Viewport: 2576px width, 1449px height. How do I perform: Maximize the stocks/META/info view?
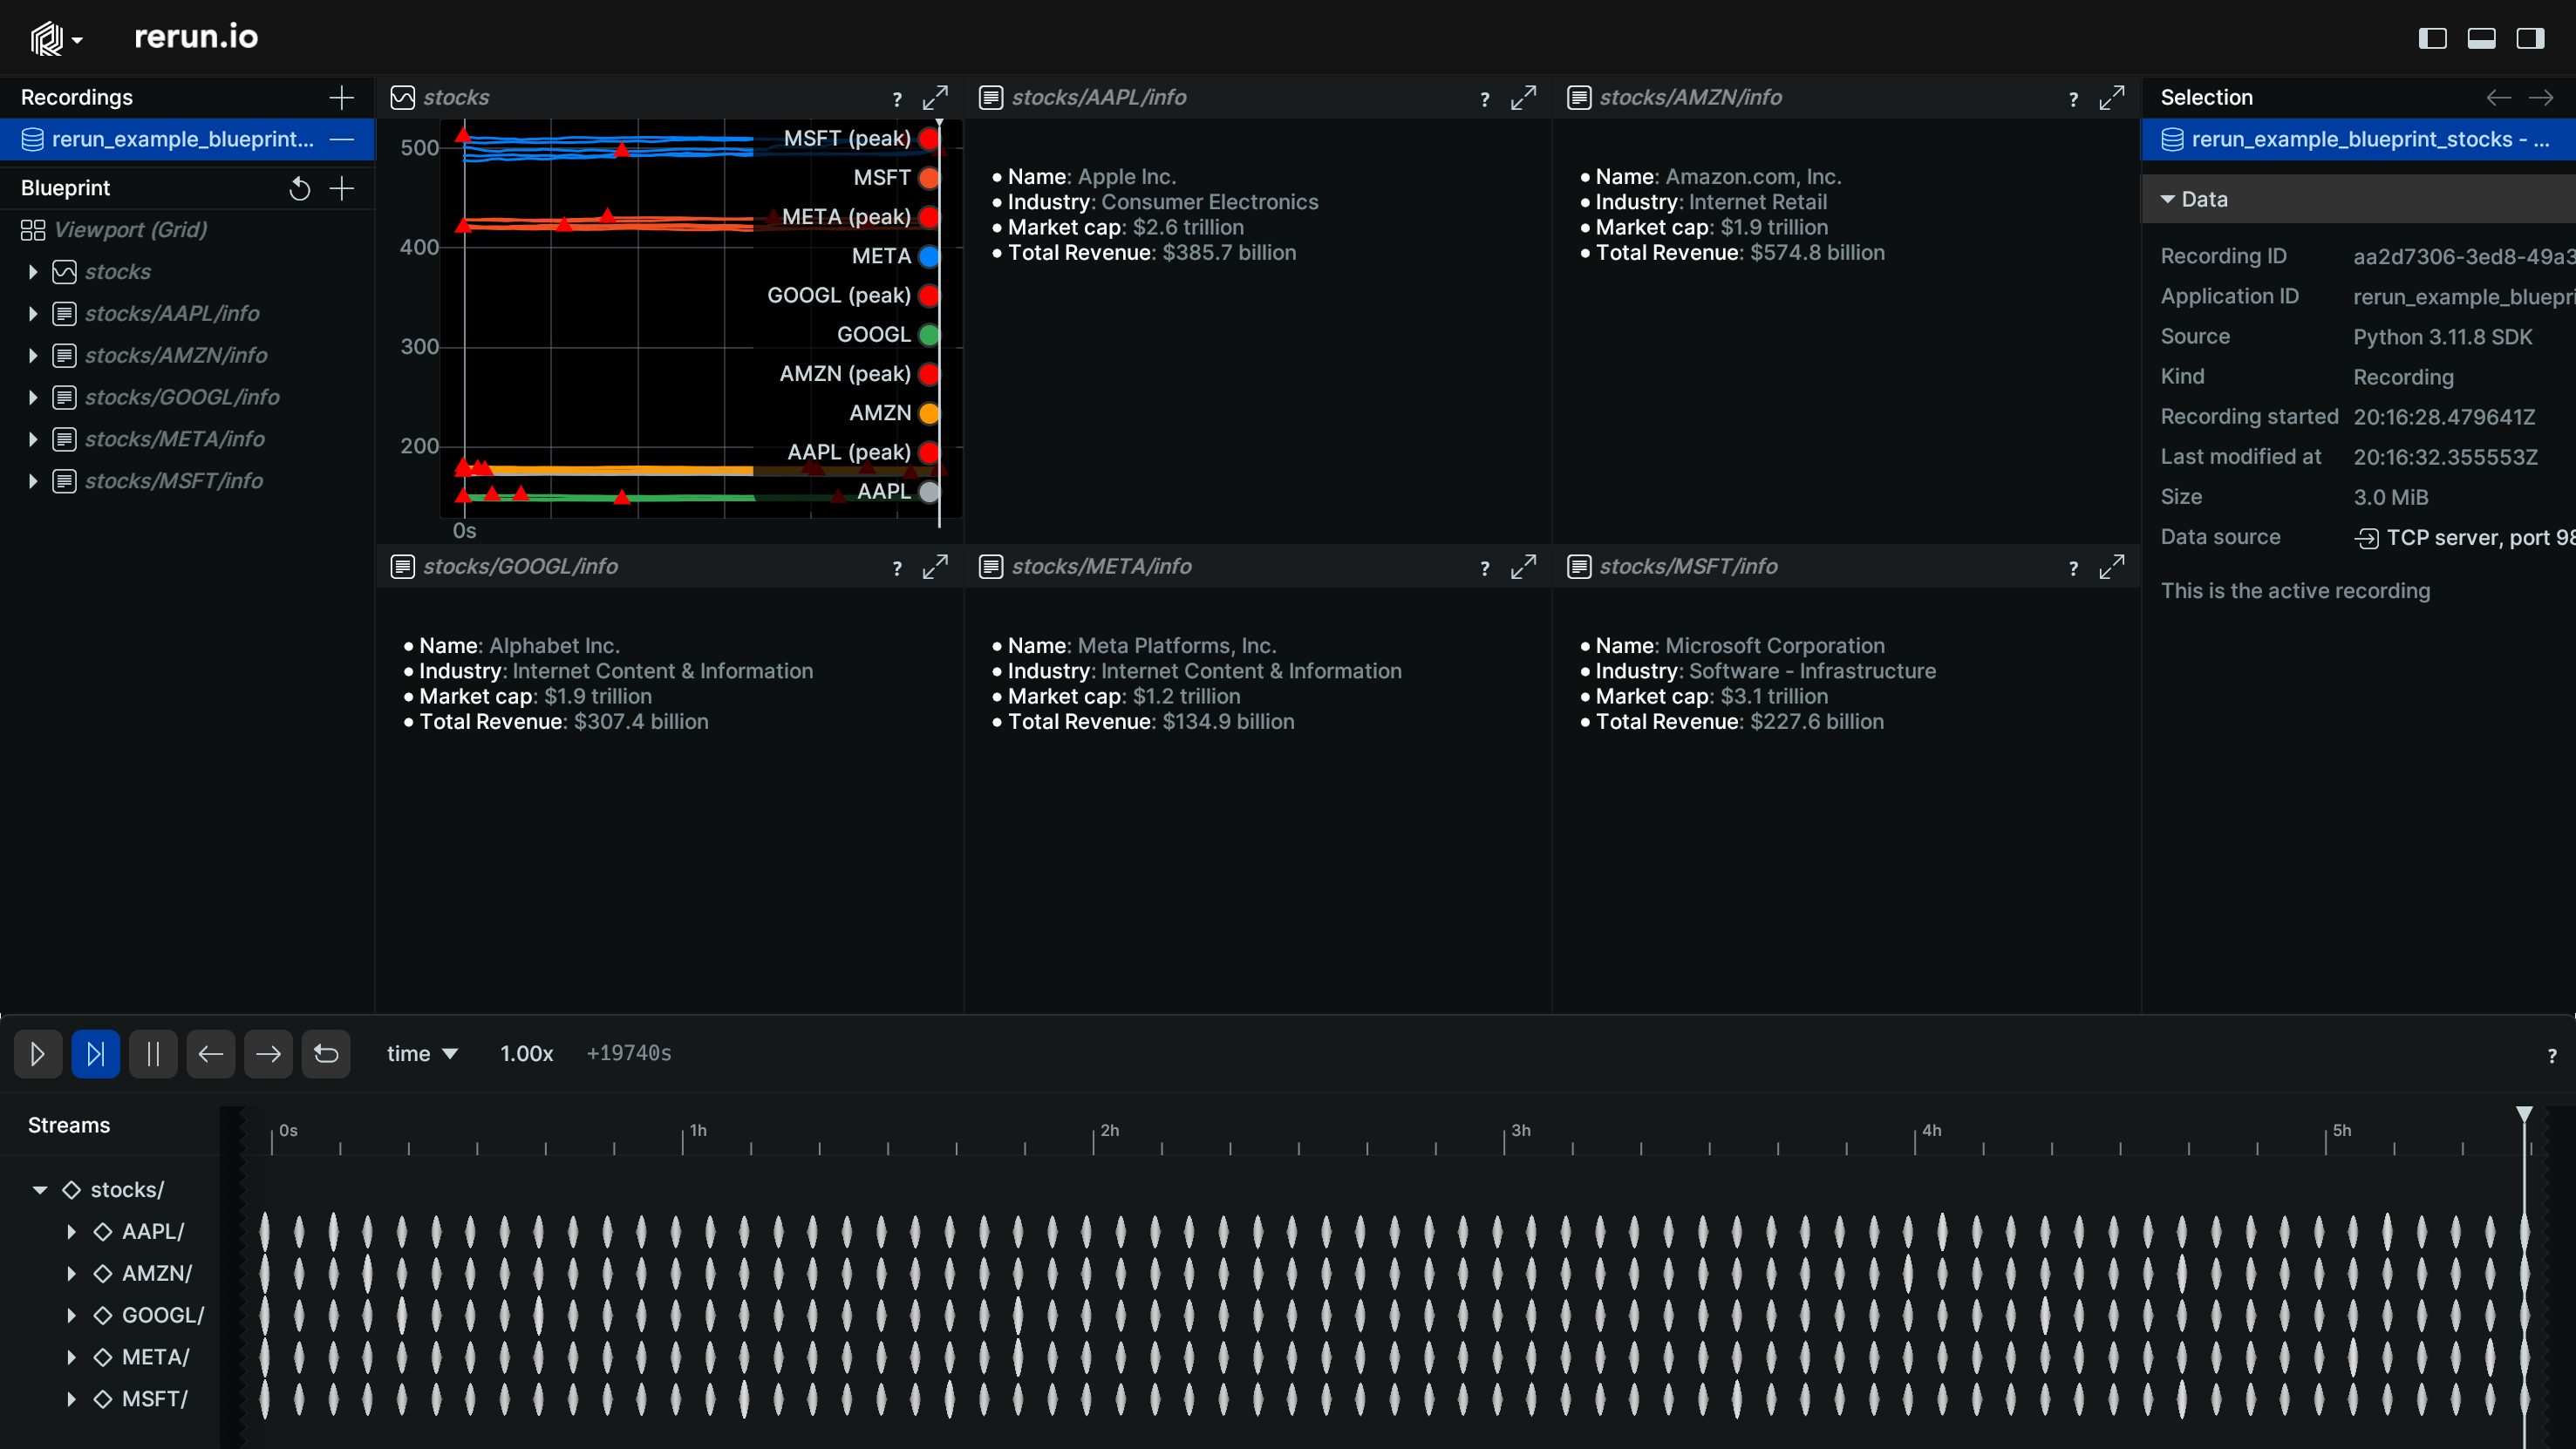[x=1523, y=568]
